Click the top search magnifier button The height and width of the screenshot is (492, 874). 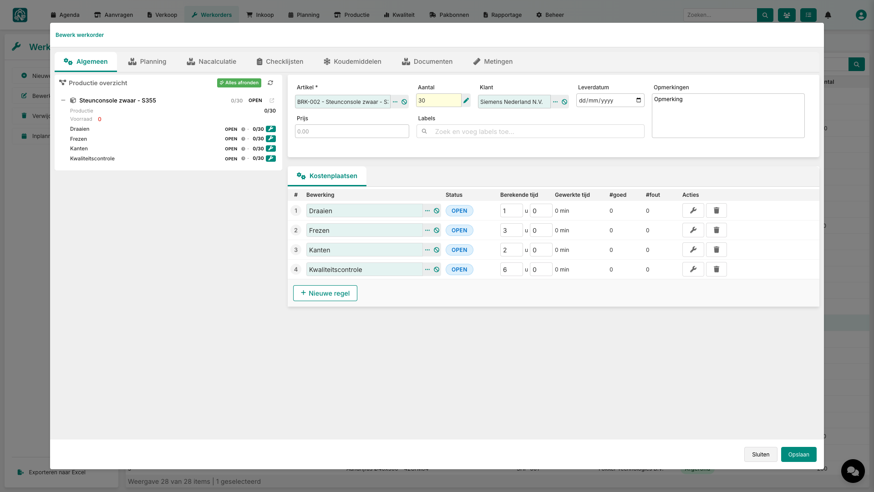click(765, 15)
